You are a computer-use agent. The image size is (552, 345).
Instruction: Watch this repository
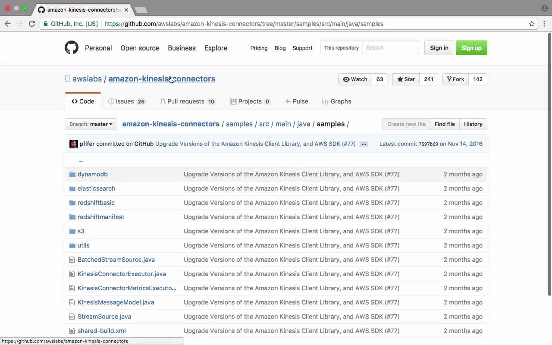355,79
